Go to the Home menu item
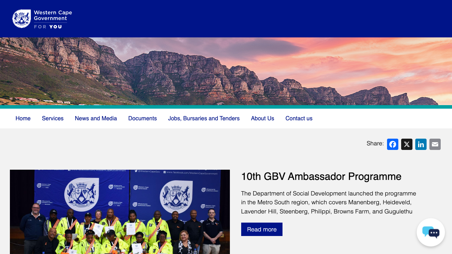452x254 pixels. (x=23, y=119)
